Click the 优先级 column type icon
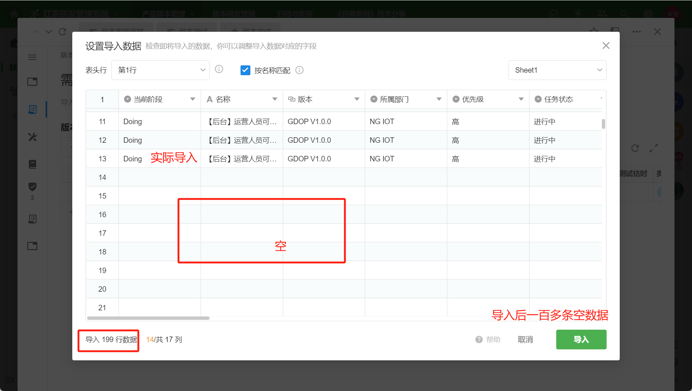Screen dimensions: 692x391 tap(456, 99)
